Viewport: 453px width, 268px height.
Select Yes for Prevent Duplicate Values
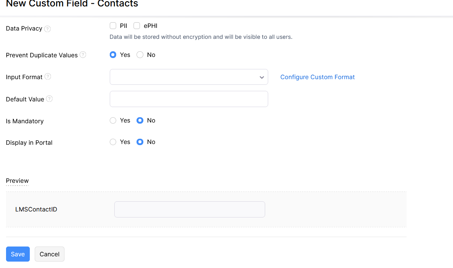pos(113,55)
